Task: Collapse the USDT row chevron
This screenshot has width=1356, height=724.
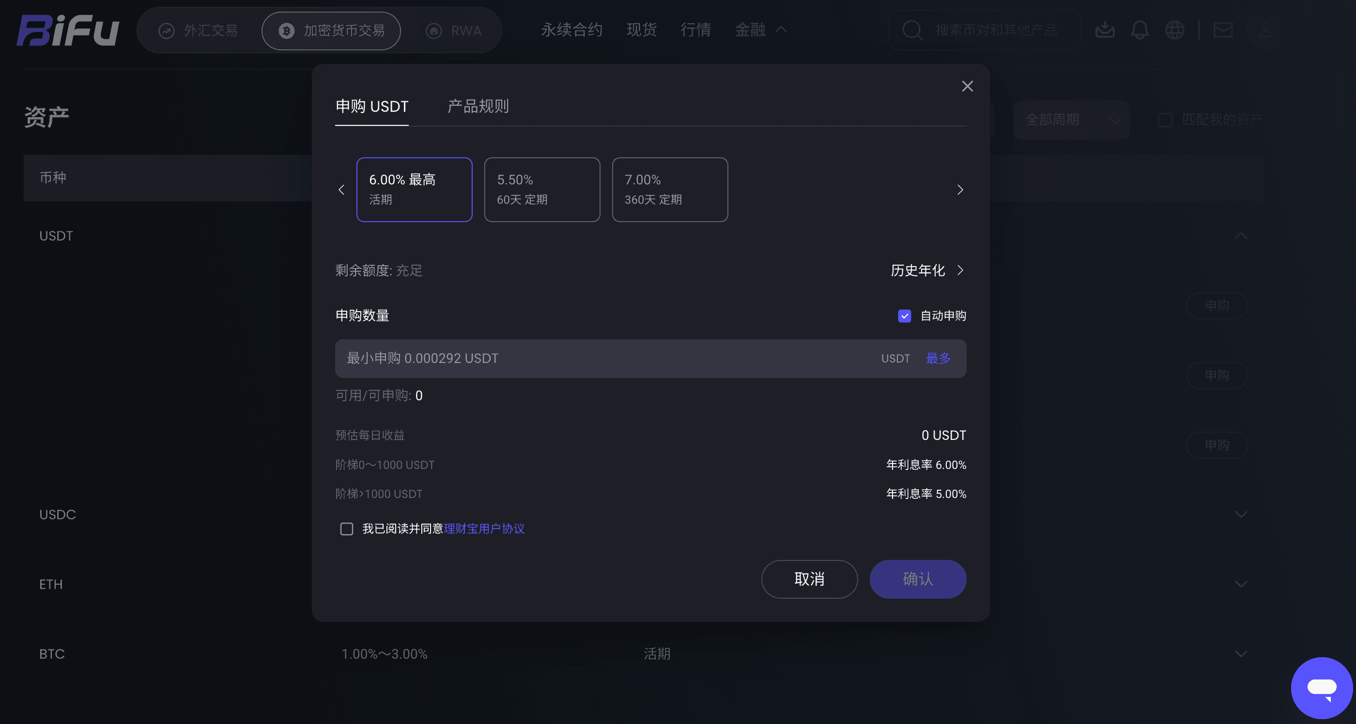Action: tap(1241, 236)
